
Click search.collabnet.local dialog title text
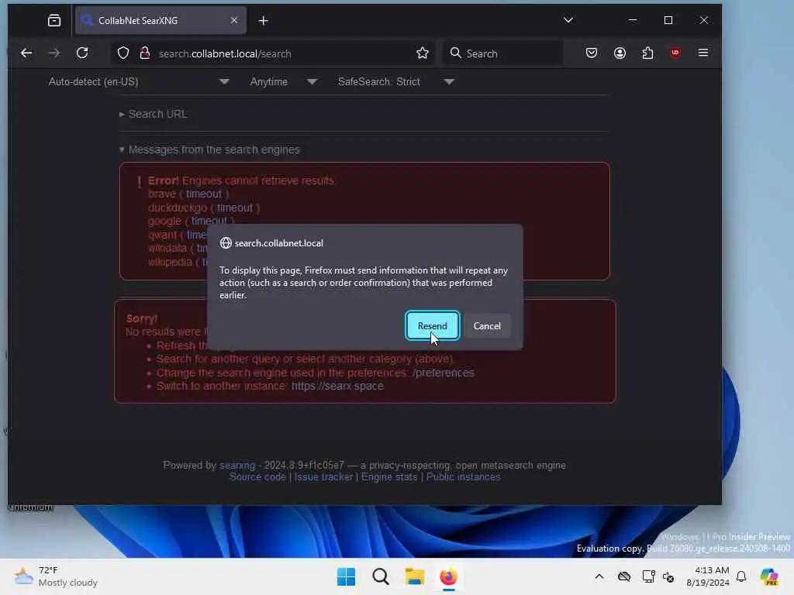(278, 243)
